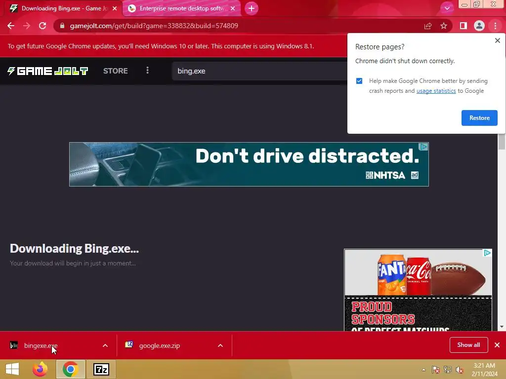Viewport: 506px width, 379px height.
Task: Go to Game Jolt home via logo
Action: 48,71
